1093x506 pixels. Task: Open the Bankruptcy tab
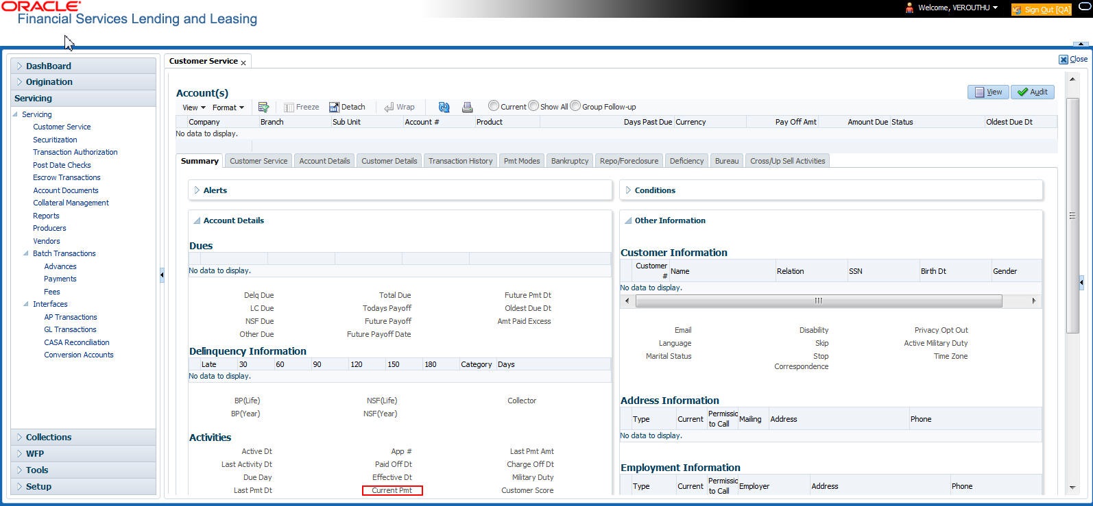(x=570, y=161)
